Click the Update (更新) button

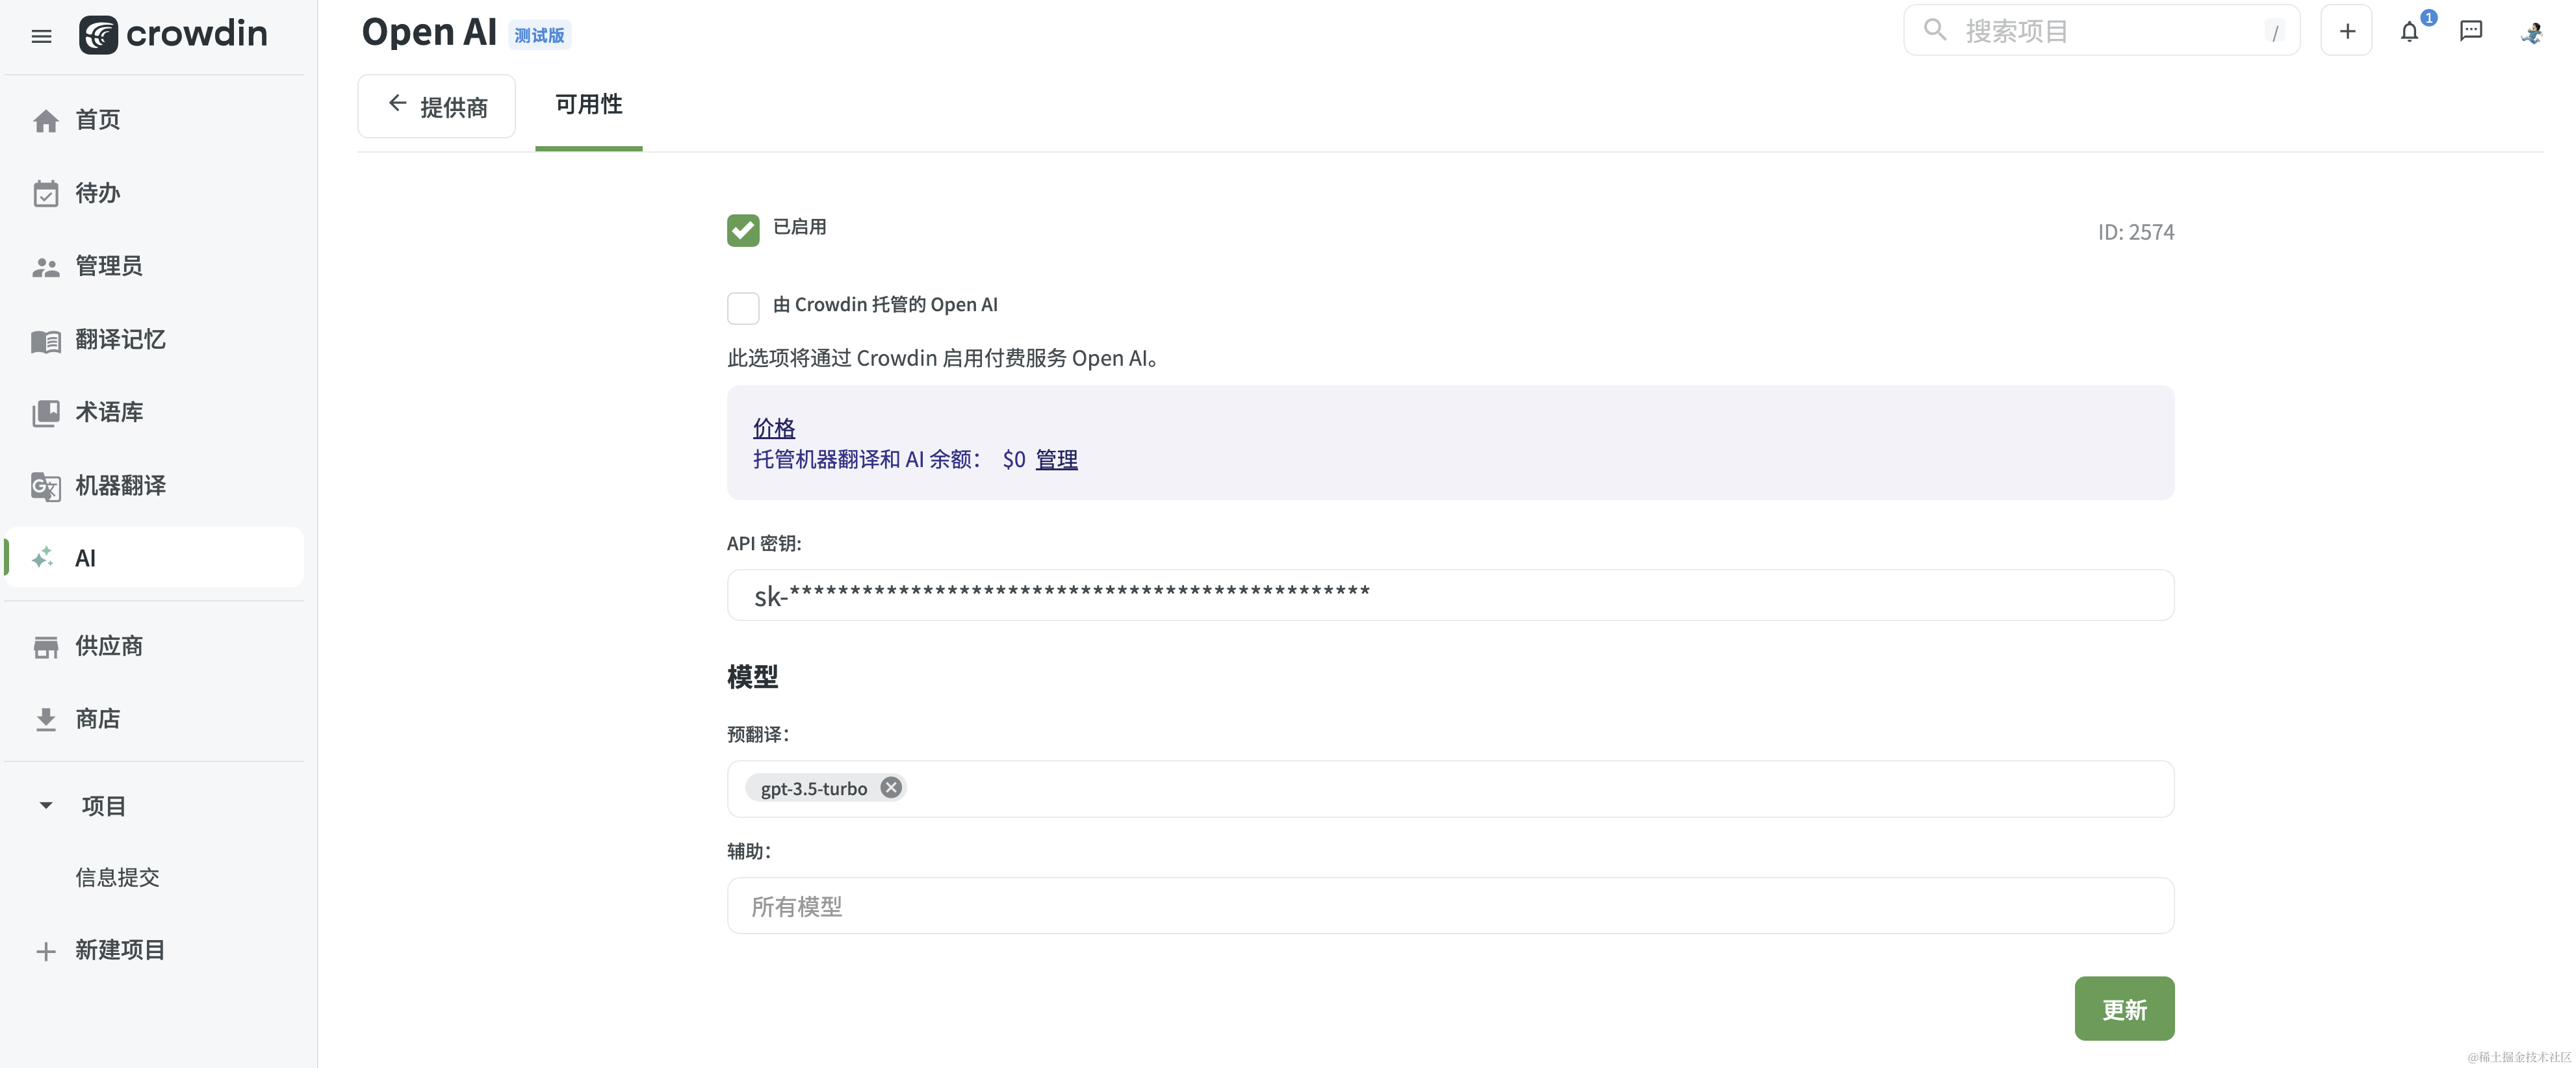[2124, 1009]
